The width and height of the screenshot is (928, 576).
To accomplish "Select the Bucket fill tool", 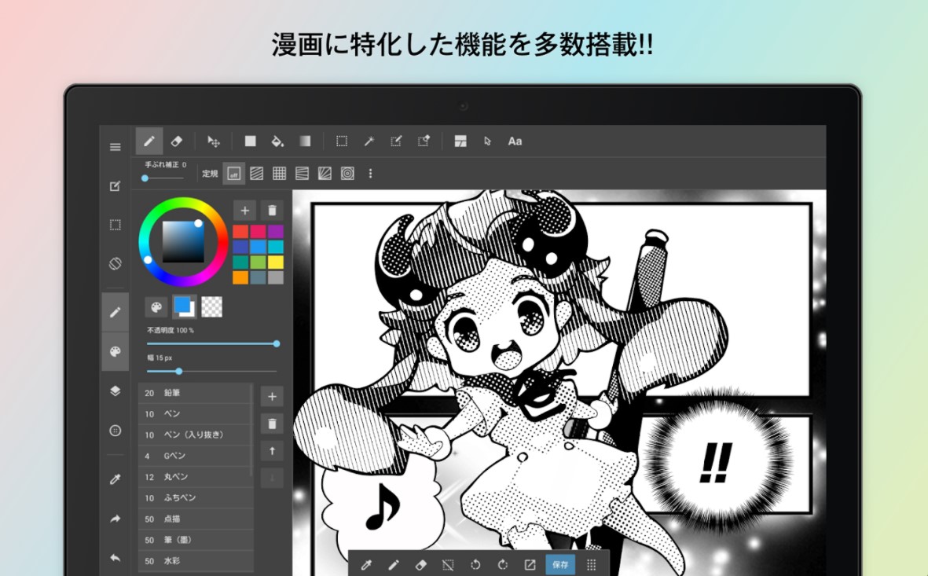I will [x=277, y=141].
